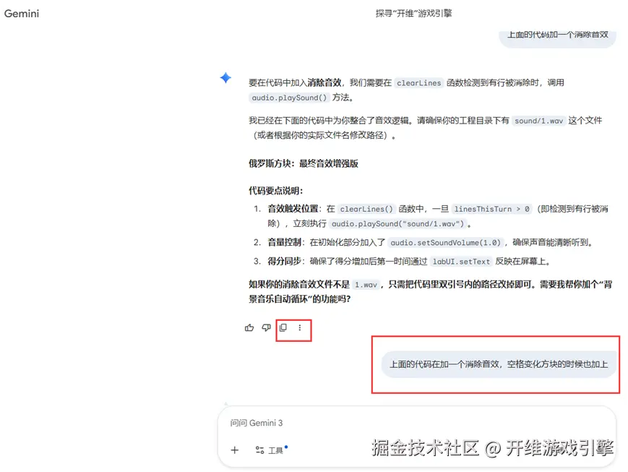
Task: Copy the Gemini response using copy icon
Action: point(283,327)
